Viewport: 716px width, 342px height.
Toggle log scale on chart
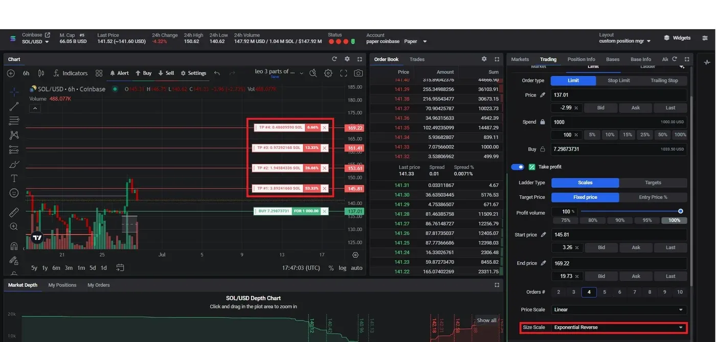coord(342,267)
